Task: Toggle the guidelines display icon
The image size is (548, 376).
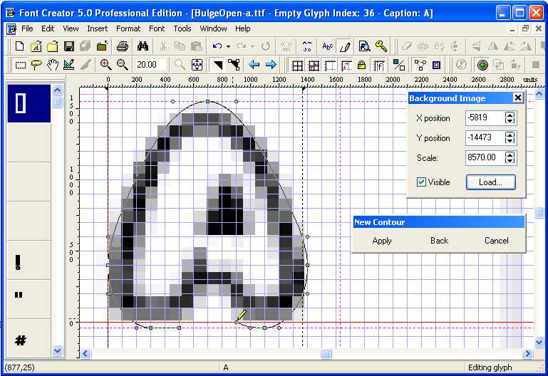Action: point(330,65)
